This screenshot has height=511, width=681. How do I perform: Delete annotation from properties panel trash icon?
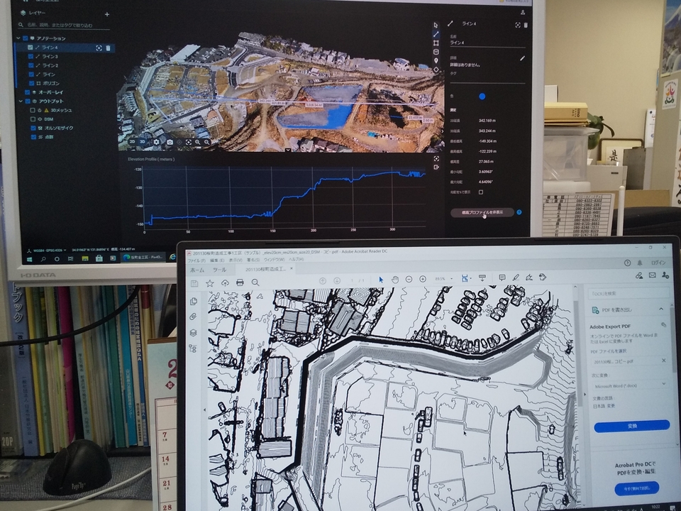pyautogui.click(x=526, y=26)
